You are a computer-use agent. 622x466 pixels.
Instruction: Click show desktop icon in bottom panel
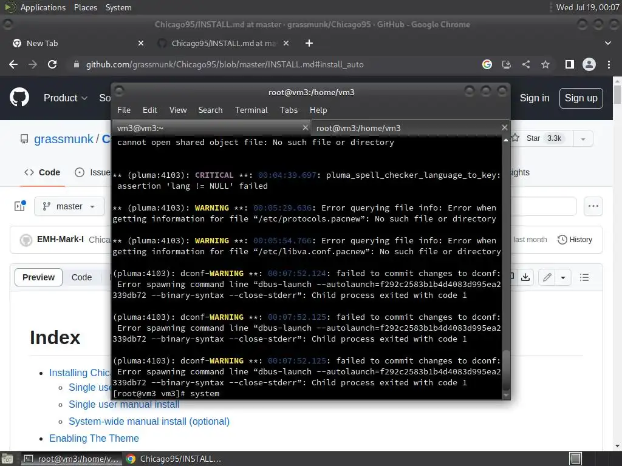pos(7,459)
